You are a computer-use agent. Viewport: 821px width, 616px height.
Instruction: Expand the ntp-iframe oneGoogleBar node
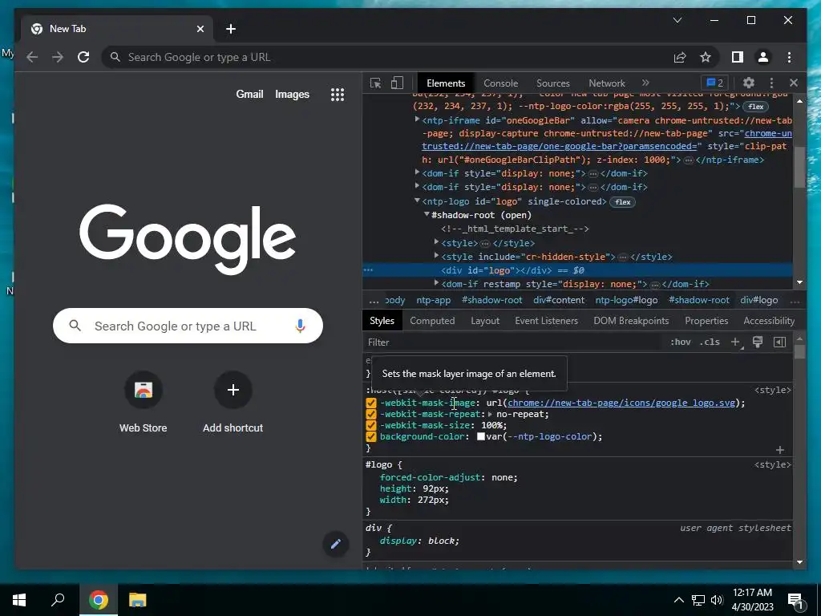pos(417,120)
